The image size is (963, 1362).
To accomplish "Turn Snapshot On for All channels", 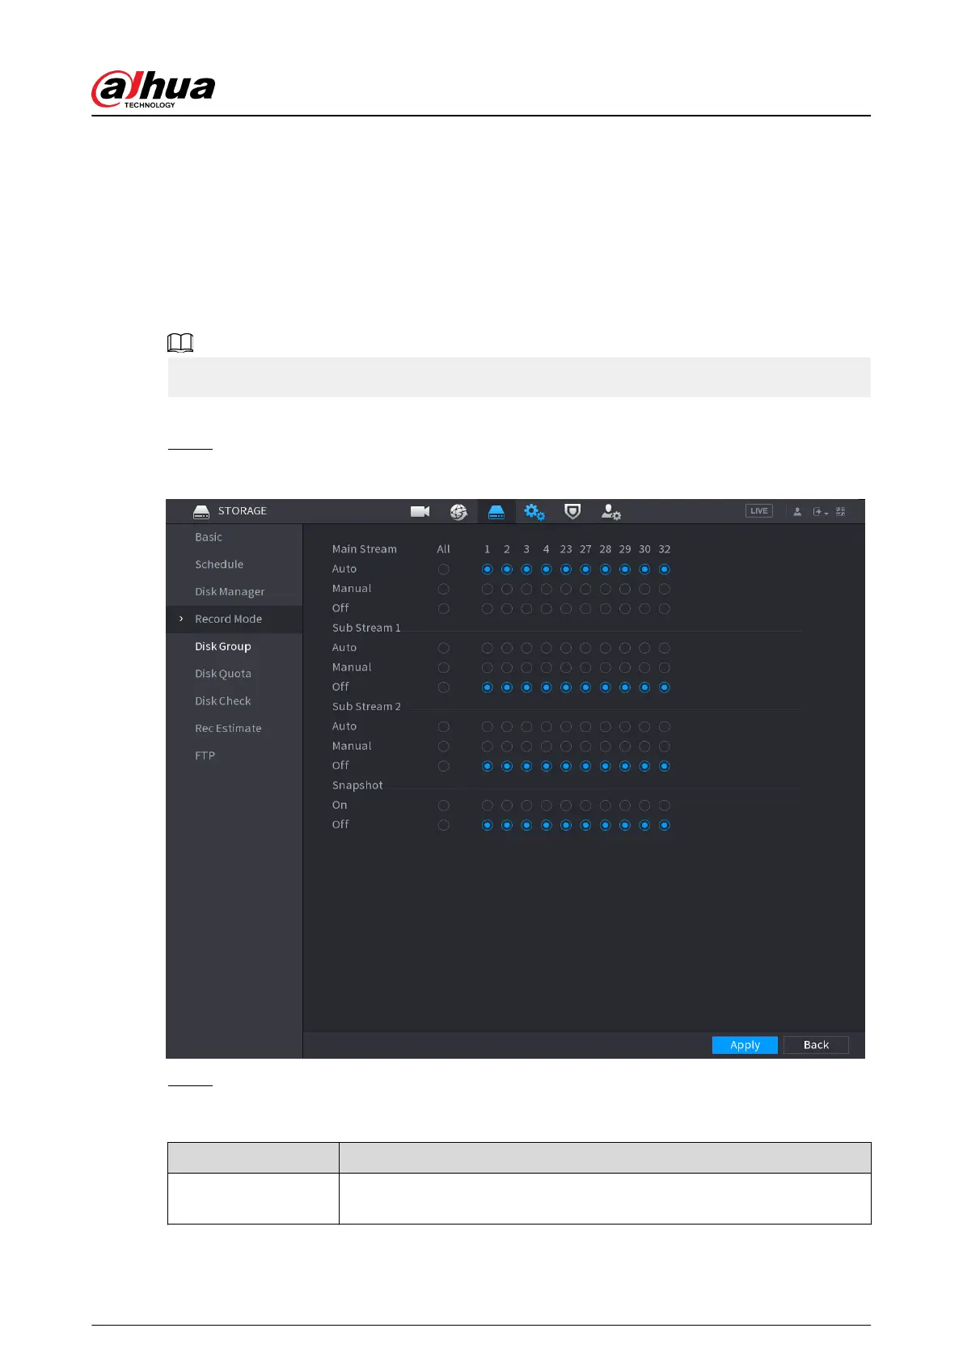I will pyautogui.click(x=443, y=806).
